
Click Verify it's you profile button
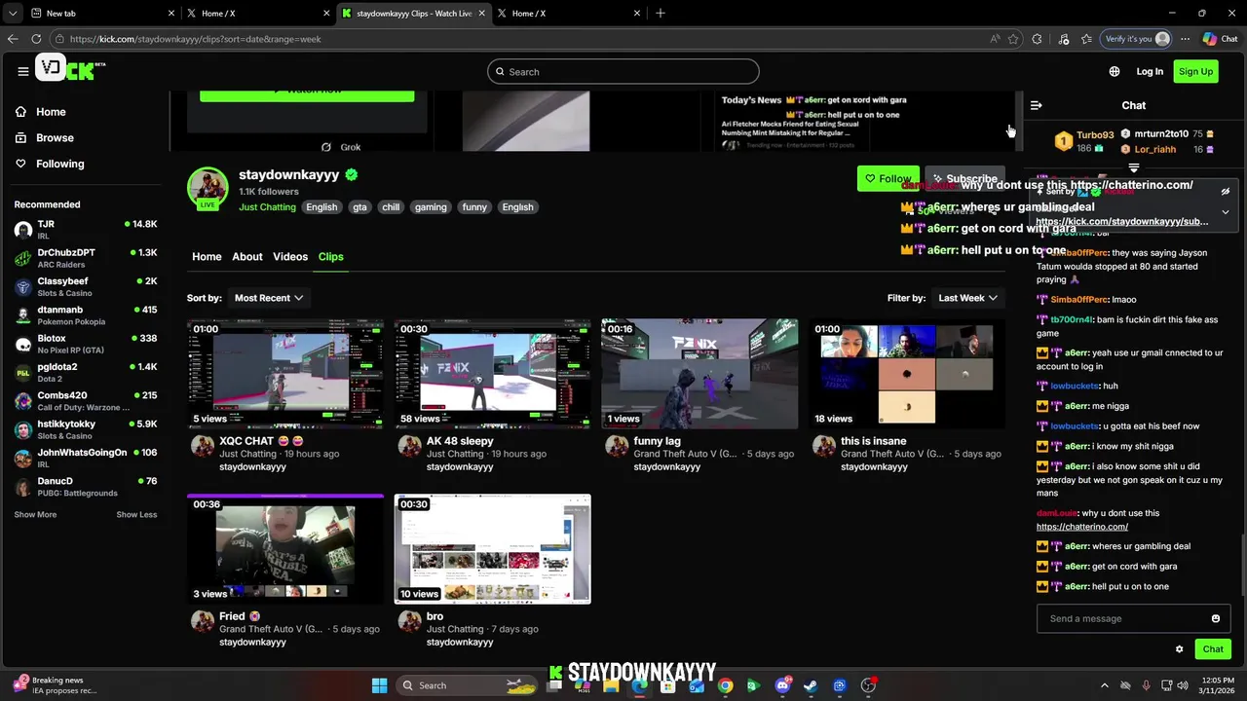pos(1136,39)
